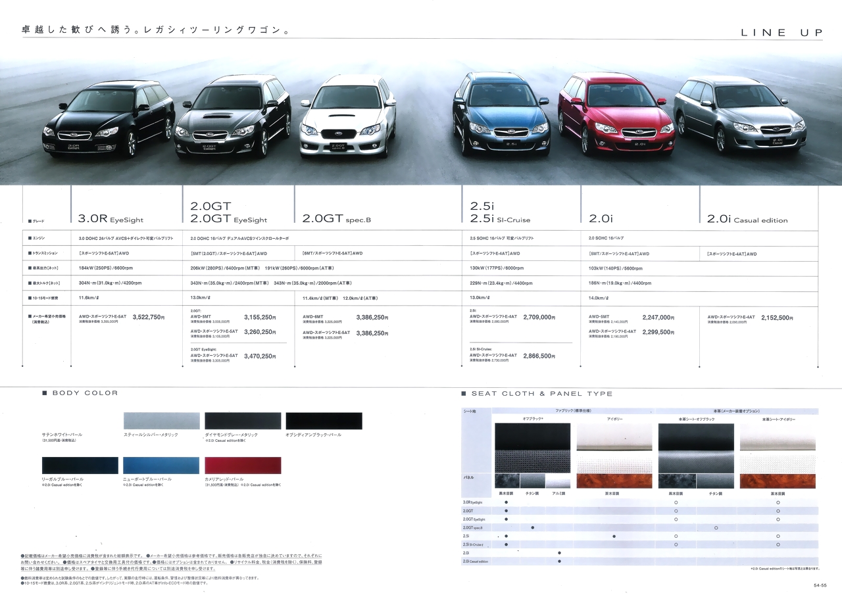Click the 186N·m(19.0kg·m)/4400rpm torque value
The image size is (842, 597).
click(x=620, y=283)
